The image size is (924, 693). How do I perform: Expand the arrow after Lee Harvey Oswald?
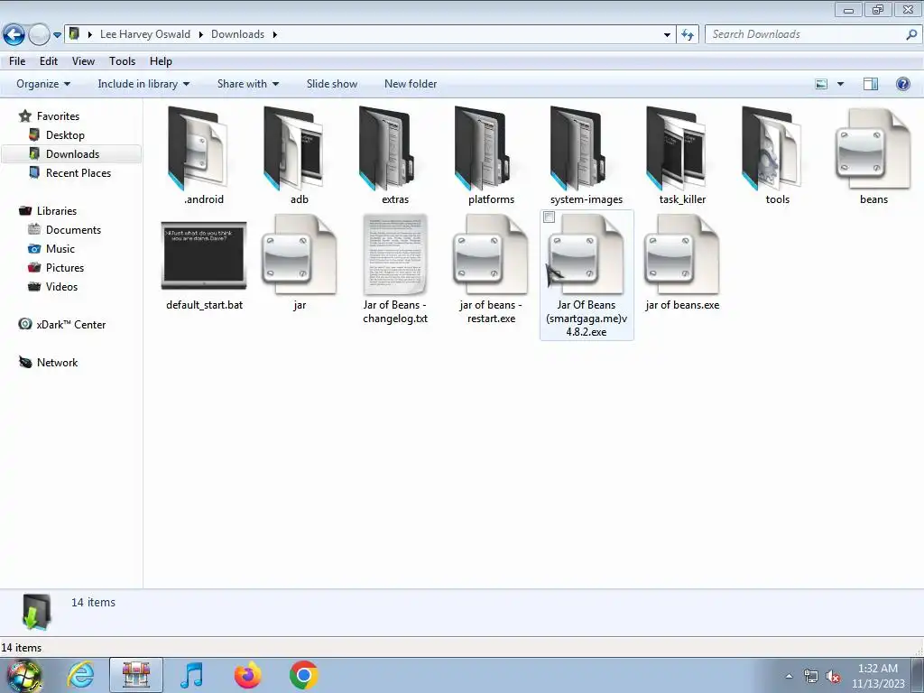point(200,34)
